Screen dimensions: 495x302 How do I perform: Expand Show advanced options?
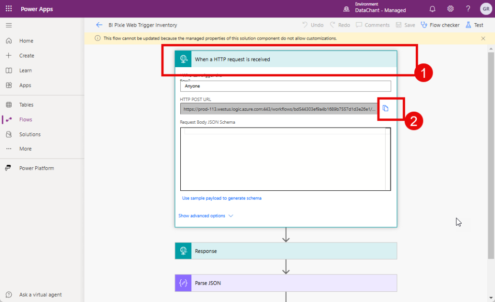pyautogui.click(x=205, y=216)
